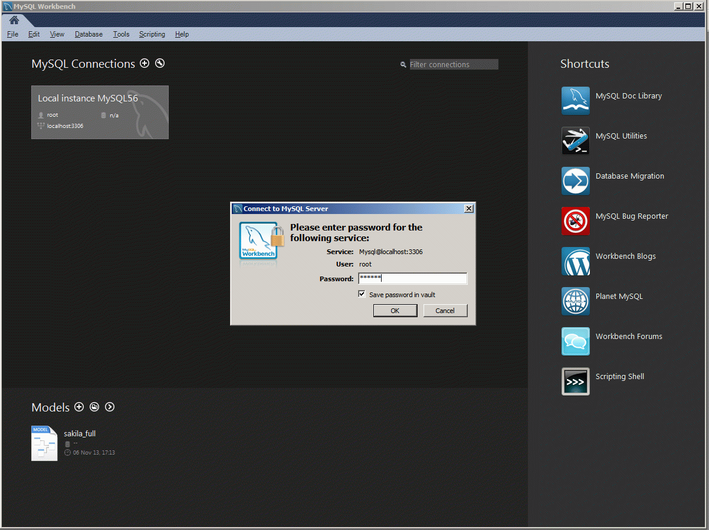The height and width of the screenshot is (530, 709).
Task: Open MySQL Doc Library icon
Action: click(x=576, y=101)
